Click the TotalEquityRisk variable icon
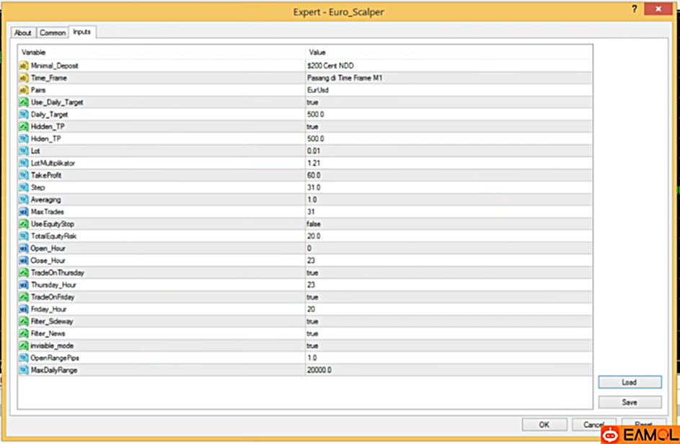Screen dimensions: 680x444 pos(23,236)
